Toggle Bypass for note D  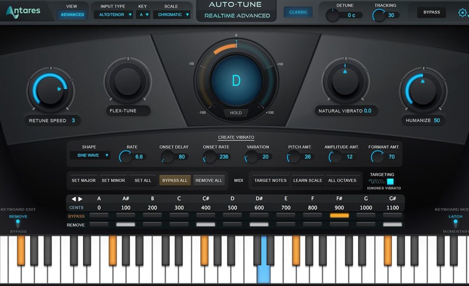[x=232, y=216]
